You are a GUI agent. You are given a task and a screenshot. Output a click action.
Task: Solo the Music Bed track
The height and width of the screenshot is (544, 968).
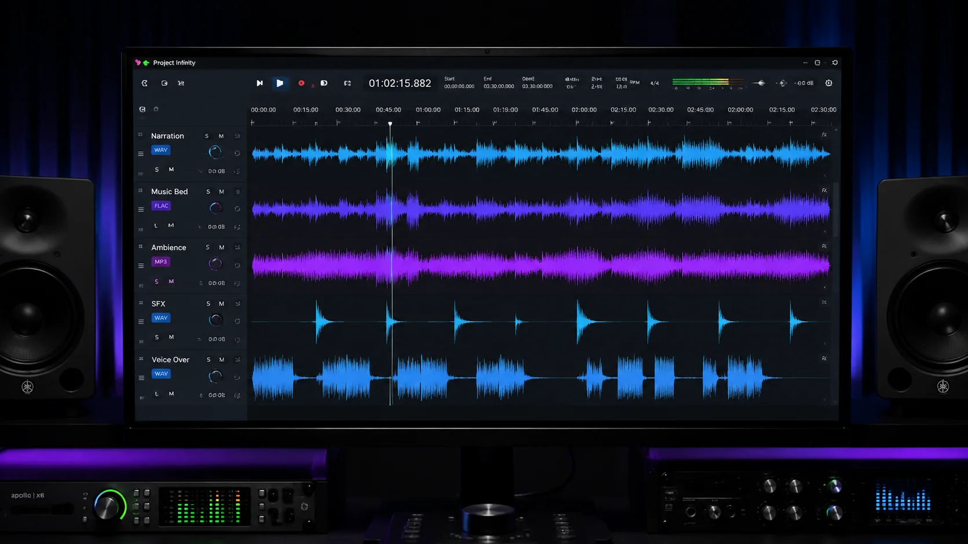pyautogui.click(x=208, y=192)
